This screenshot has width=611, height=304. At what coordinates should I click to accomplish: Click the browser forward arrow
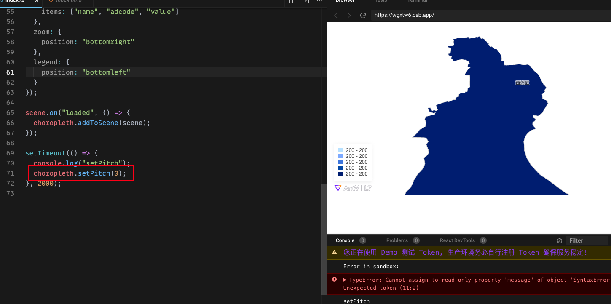point(348,15)
